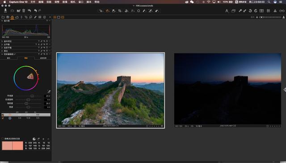
Task: Add a color range with plus button
Action: [43, 139]
